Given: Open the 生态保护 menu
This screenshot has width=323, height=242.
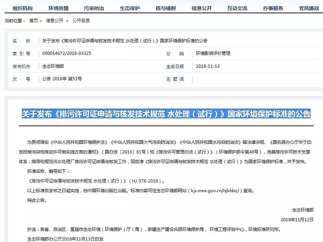Looking at the screenshot, I should pos(130,7).
